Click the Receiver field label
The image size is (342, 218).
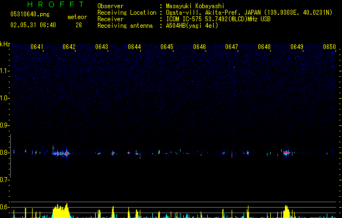pyautogui.click(x=110, y=19)
